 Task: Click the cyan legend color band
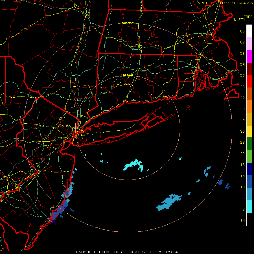coord(249,207)
